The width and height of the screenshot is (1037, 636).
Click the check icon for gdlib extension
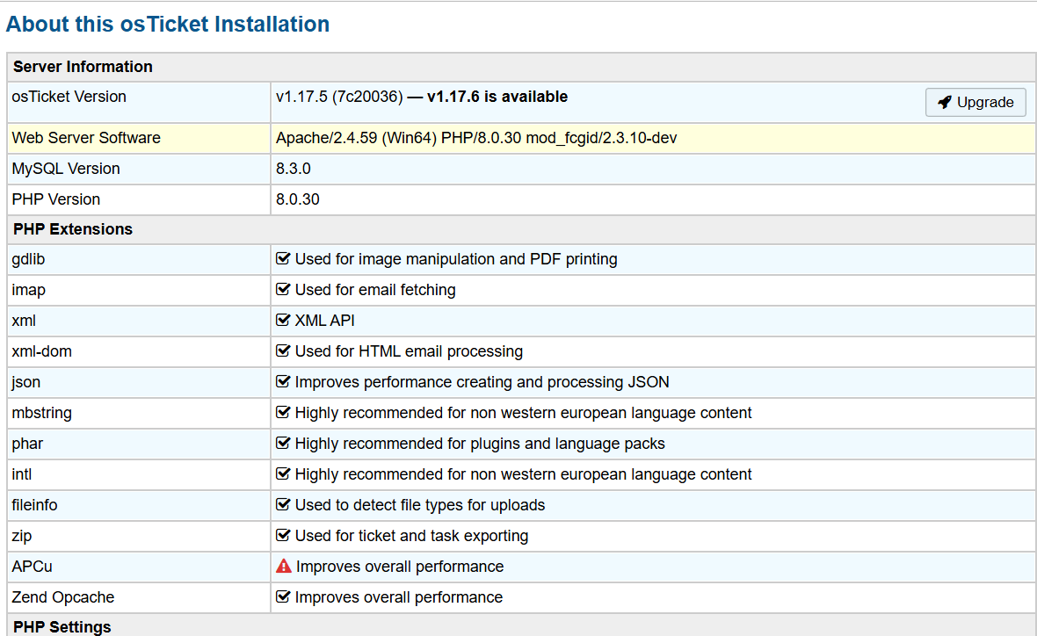click(283, 259)
